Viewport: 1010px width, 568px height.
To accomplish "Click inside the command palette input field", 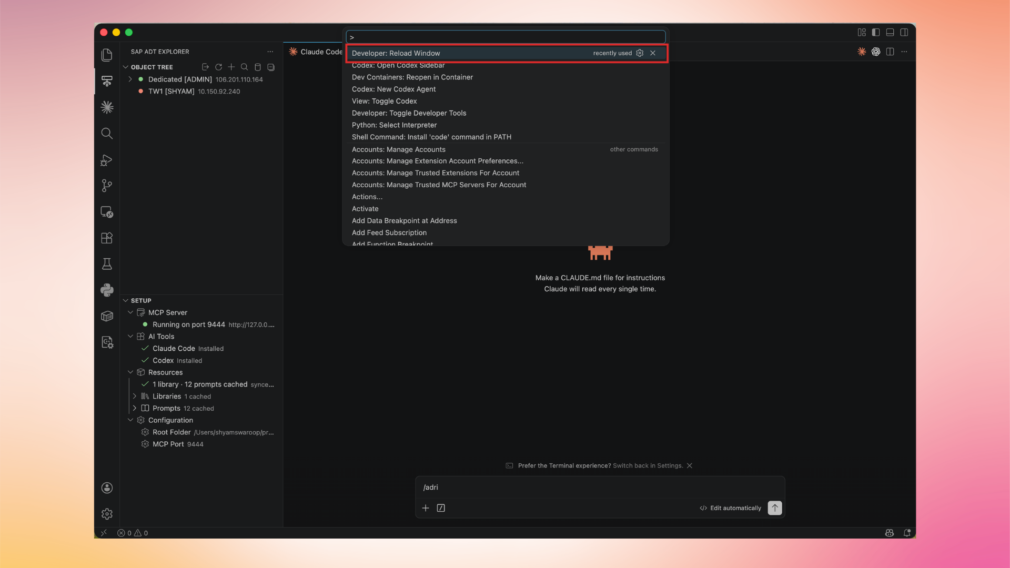I will (505, 37).
